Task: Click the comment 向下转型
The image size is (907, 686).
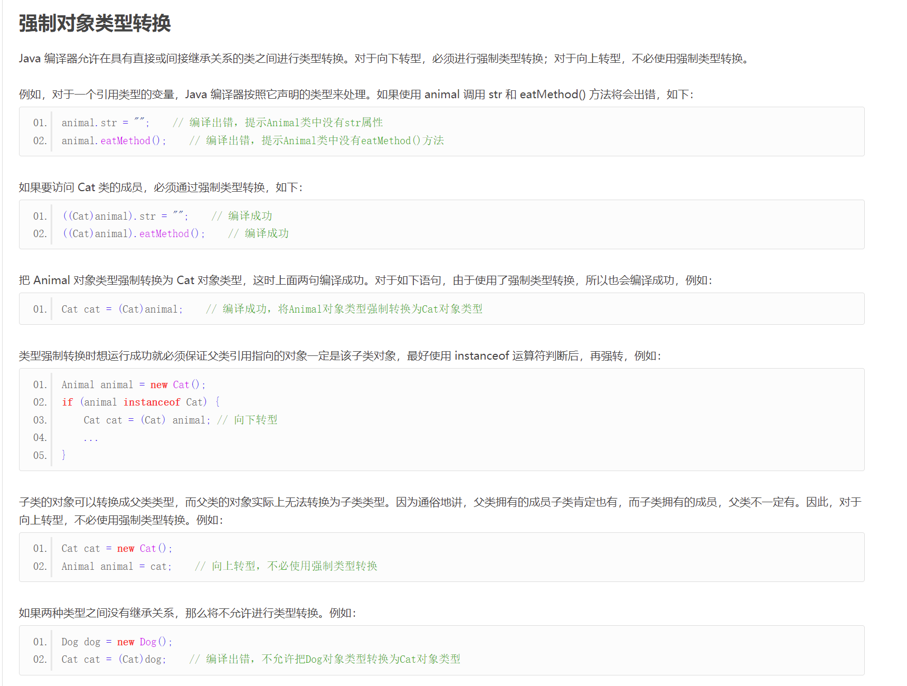Action: point(256,420)
